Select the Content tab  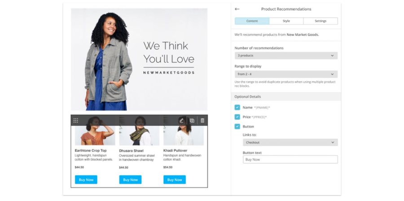[x=252, y=21]
